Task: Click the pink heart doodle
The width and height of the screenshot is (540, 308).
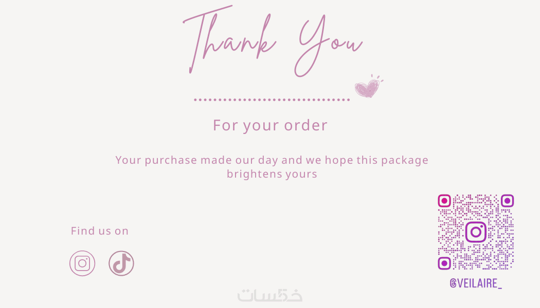Action: 367,88
